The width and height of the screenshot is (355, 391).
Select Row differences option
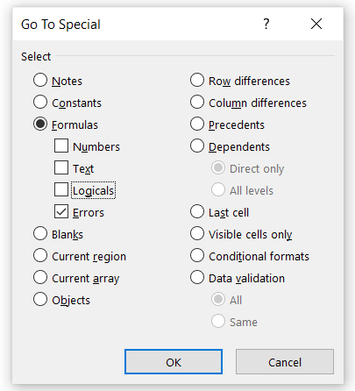pyautogui.click(x=197, y=80)
